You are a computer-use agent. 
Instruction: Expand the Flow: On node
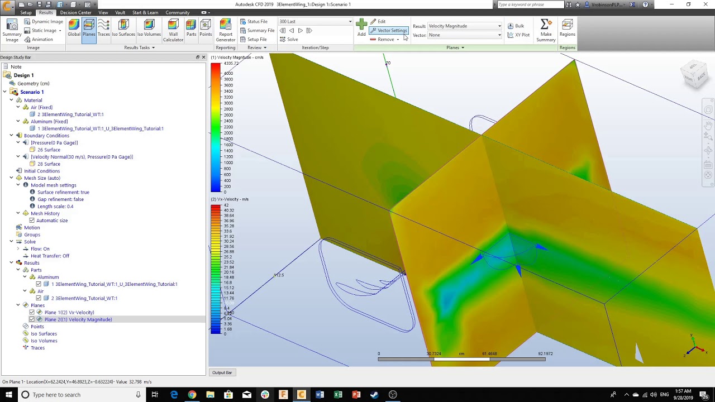point(18,248)
